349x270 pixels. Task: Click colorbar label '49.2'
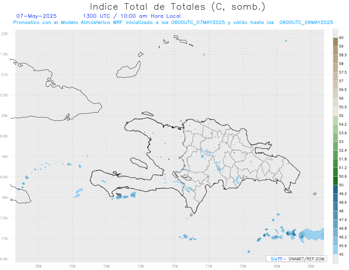pyautogui.click(x=343, y=194)
